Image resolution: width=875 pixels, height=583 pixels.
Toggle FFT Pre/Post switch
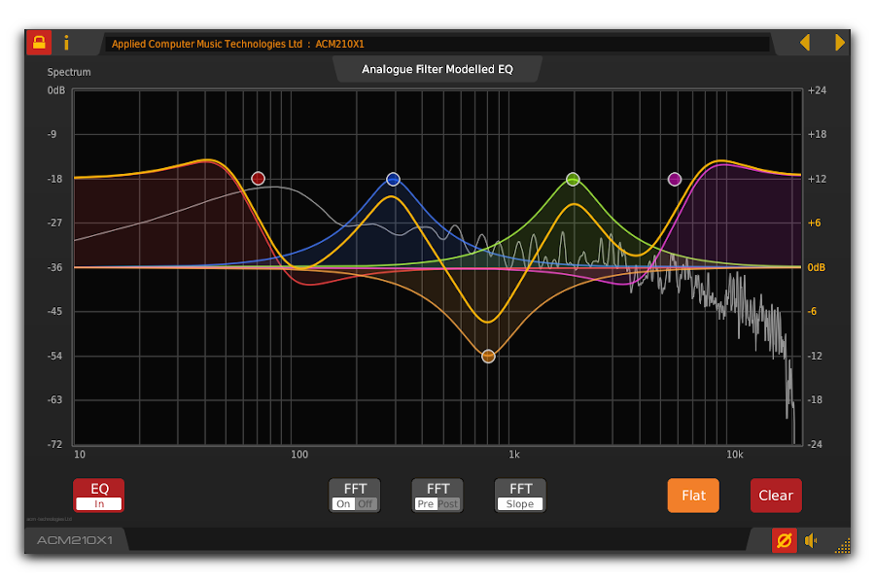click(x=437, y=496)
